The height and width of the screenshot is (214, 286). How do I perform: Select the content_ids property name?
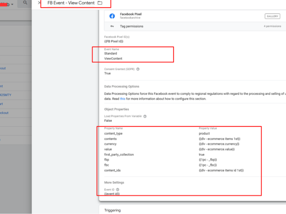[112, 170]
